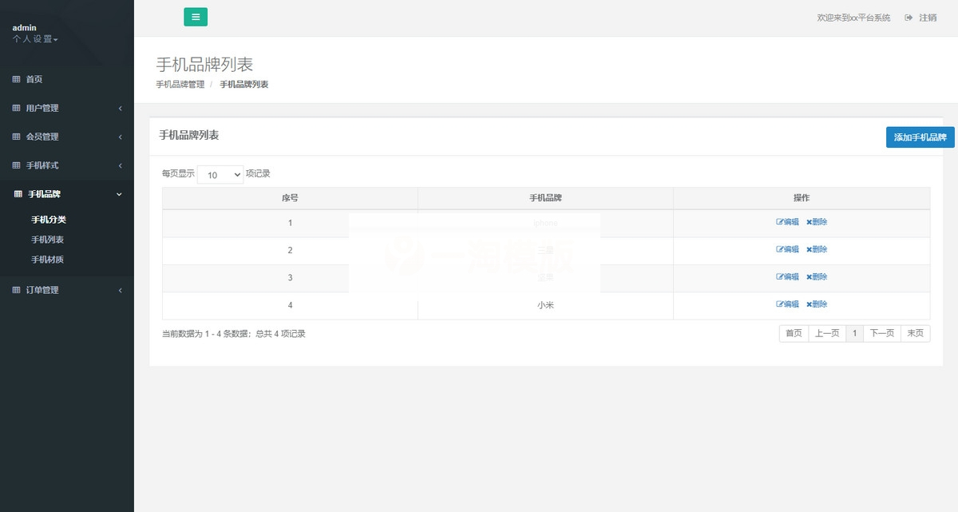Click the logout icon beside 注销

coord(908,17)
